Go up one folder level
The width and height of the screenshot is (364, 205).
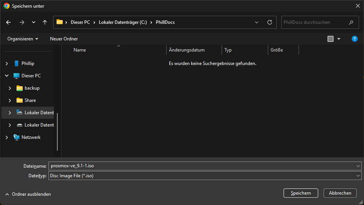pos(45,22)
